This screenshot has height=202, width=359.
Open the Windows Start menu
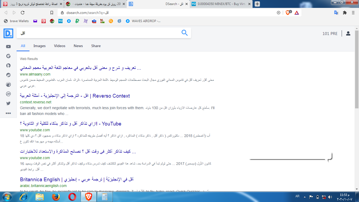point(7,197)
